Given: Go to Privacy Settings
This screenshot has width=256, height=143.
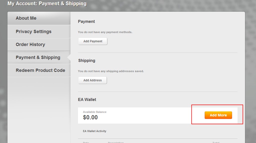Looking at the screenshot, I should [x=33, y=32].
